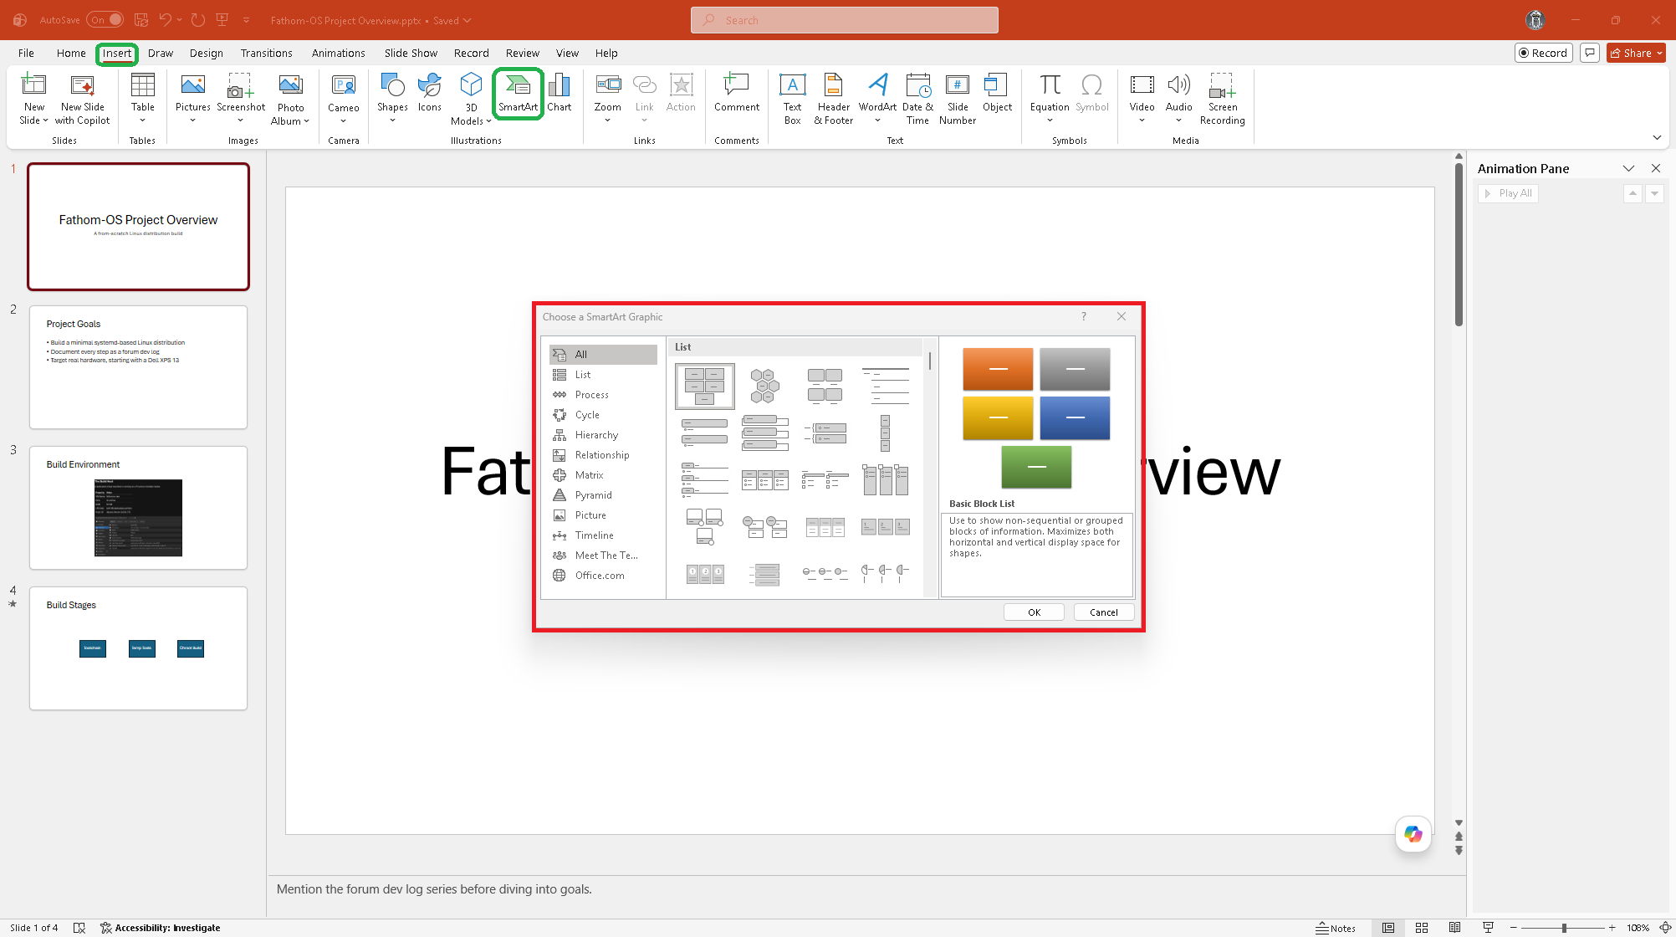Expand the Video dropdown
The image size is (1676, 937).
1142,120
